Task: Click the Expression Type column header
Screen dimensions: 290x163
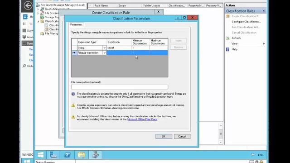Action: [x=92, y=42]
